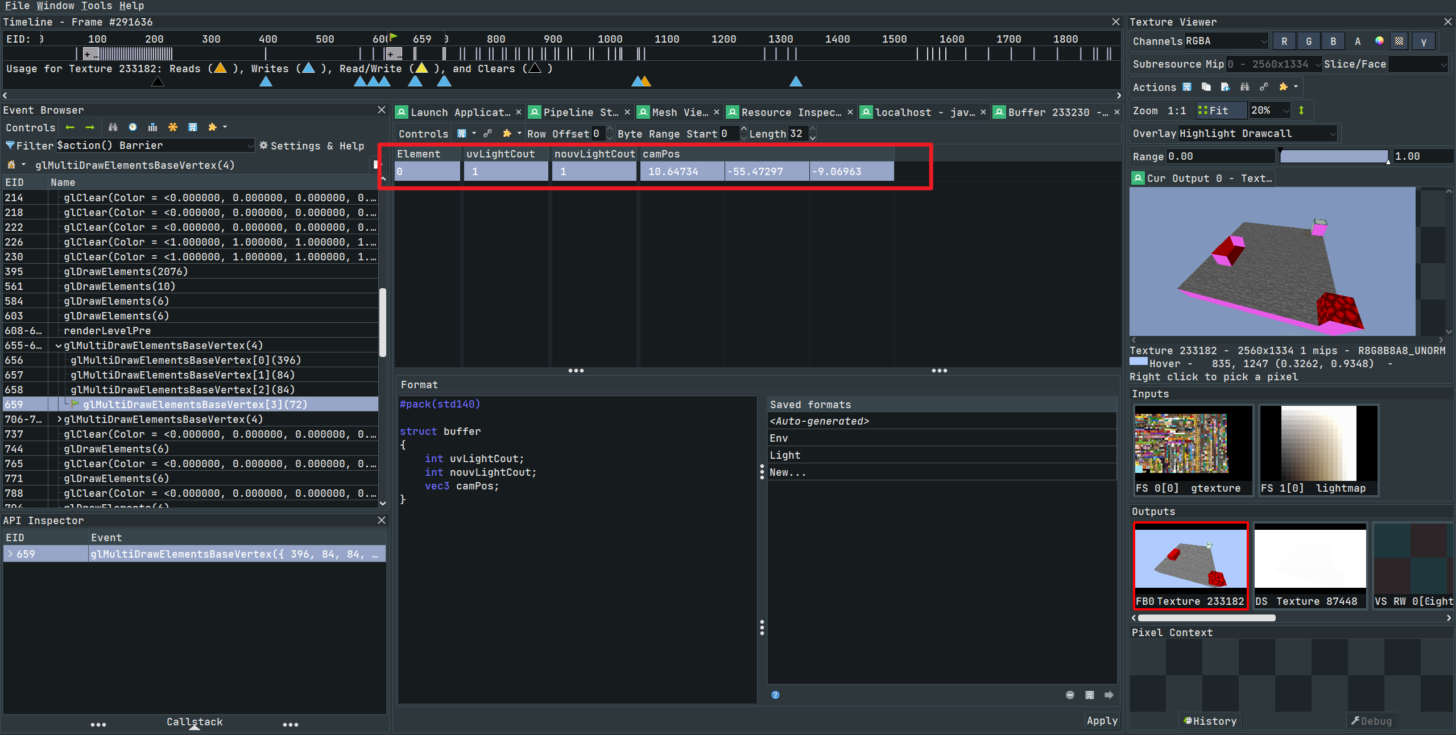Click the green back arrow in Event Browser
Viewport: 1456px width, 735px height.
(x=70, y=127)
